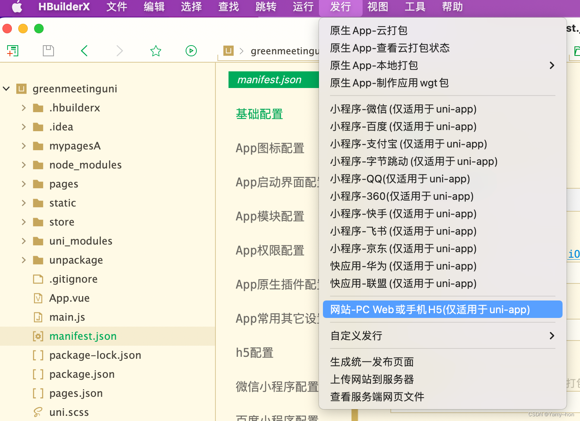The image size is (580, 421).
Task: Click the App.vue file icon
Action: coord(38,298)
